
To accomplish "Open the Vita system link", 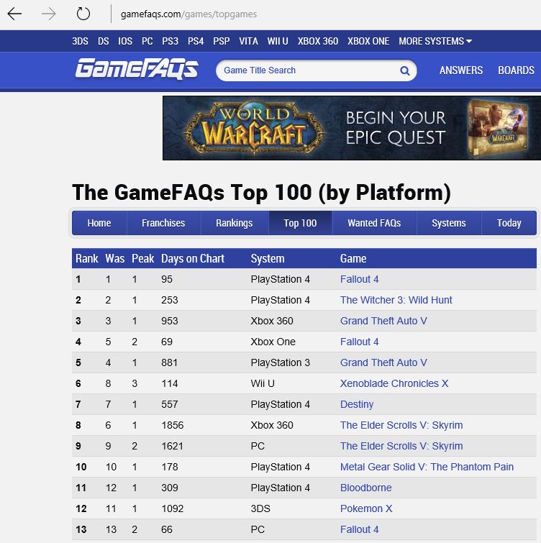I will pos(248,41).
